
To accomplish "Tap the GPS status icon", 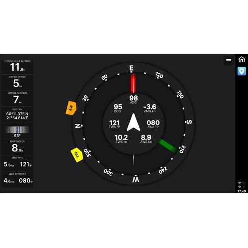I will (x=239, y=187).
